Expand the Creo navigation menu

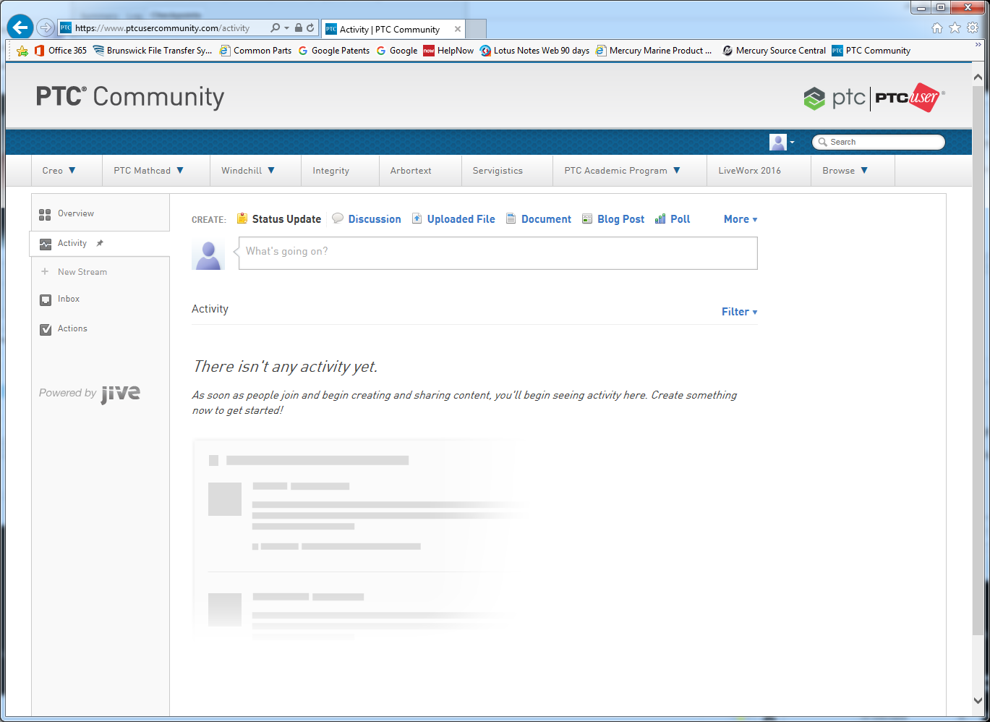[x=59, y=171]
